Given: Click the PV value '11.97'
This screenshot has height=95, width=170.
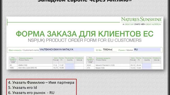Looking at the screenshot, I should (x=61, y=65).
